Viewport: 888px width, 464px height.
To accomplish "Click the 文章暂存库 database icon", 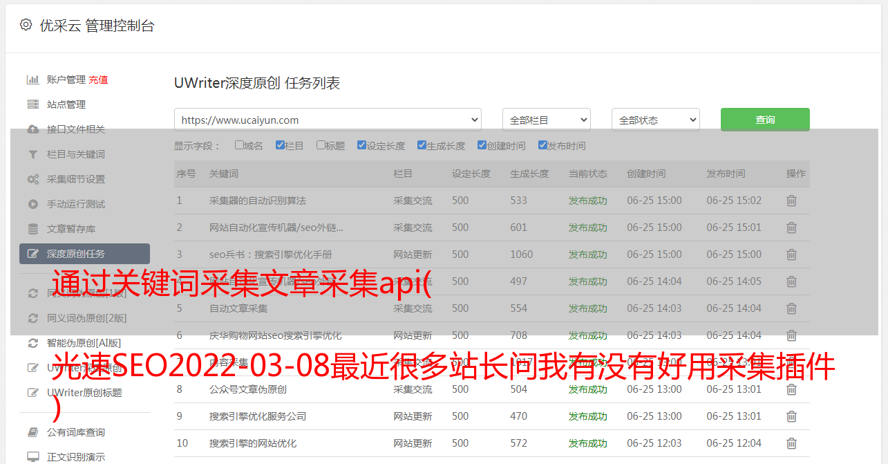I will tap(32, 229).
